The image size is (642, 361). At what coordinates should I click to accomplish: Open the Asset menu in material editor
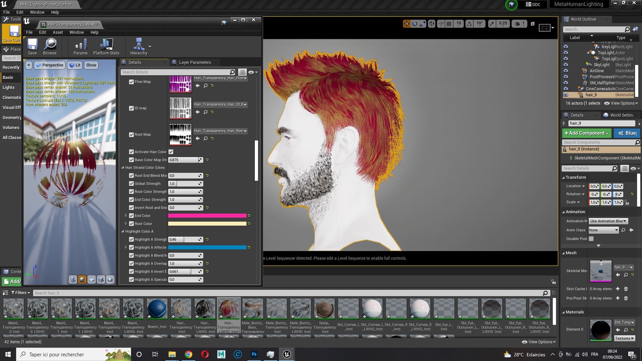tap(58, 32)
